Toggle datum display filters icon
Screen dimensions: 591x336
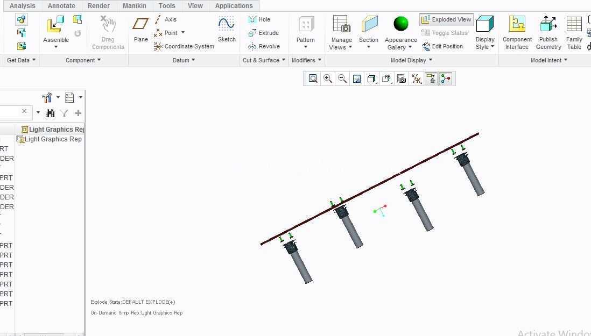click(416, 78)
